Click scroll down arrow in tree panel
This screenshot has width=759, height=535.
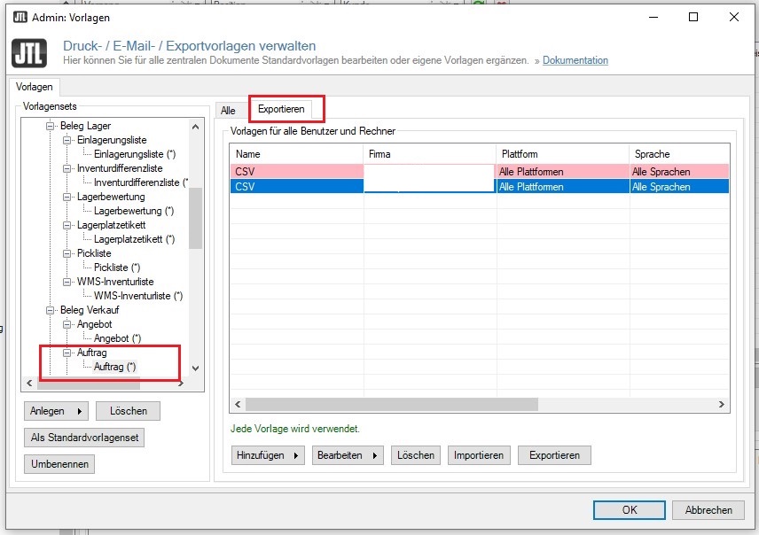[196, 368]
